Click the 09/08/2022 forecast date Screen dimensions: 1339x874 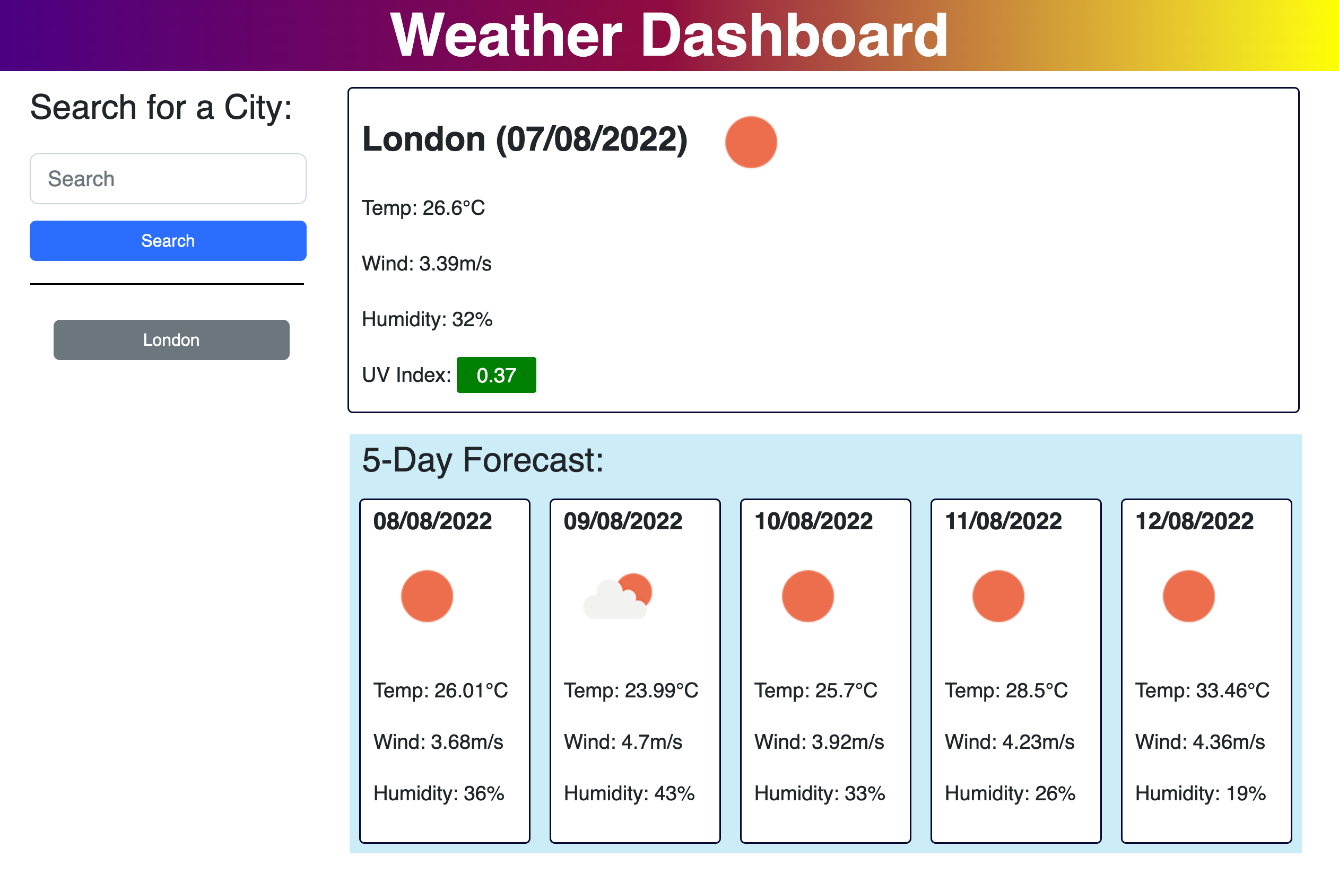[x=623, y=521]
